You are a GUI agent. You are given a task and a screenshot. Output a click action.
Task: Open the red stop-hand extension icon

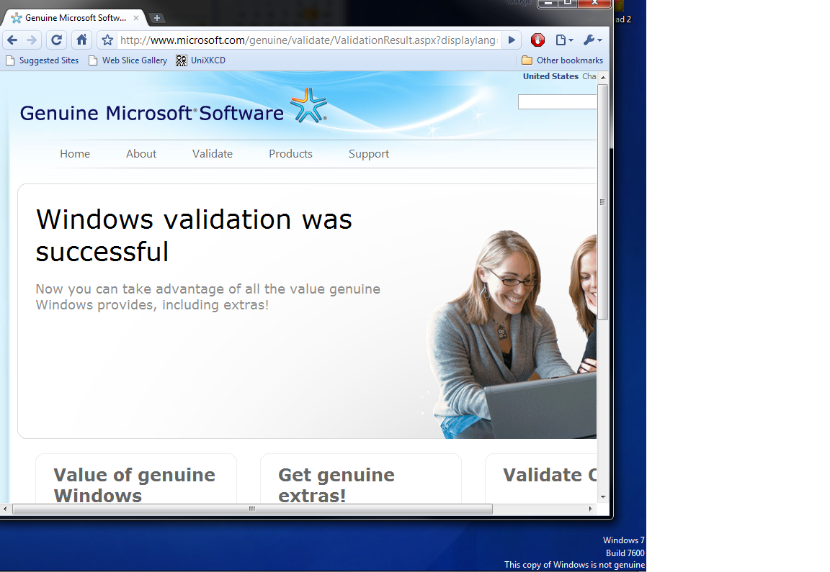[537, 40]
